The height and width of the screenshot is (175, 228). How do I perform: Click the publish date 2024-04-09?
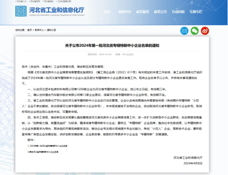coord(105,54)
